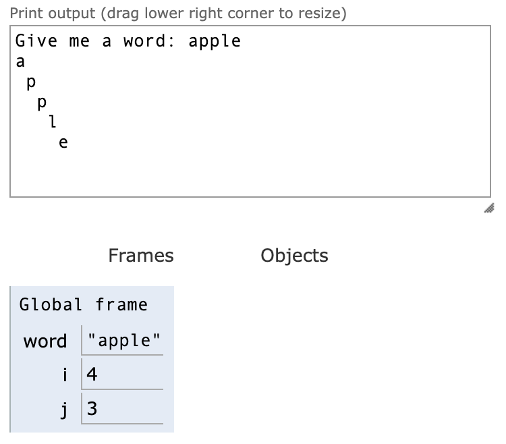This screenshot has height=444, width=506.
Task: Click the second printed "p" in output
Action: pos(42,103)
